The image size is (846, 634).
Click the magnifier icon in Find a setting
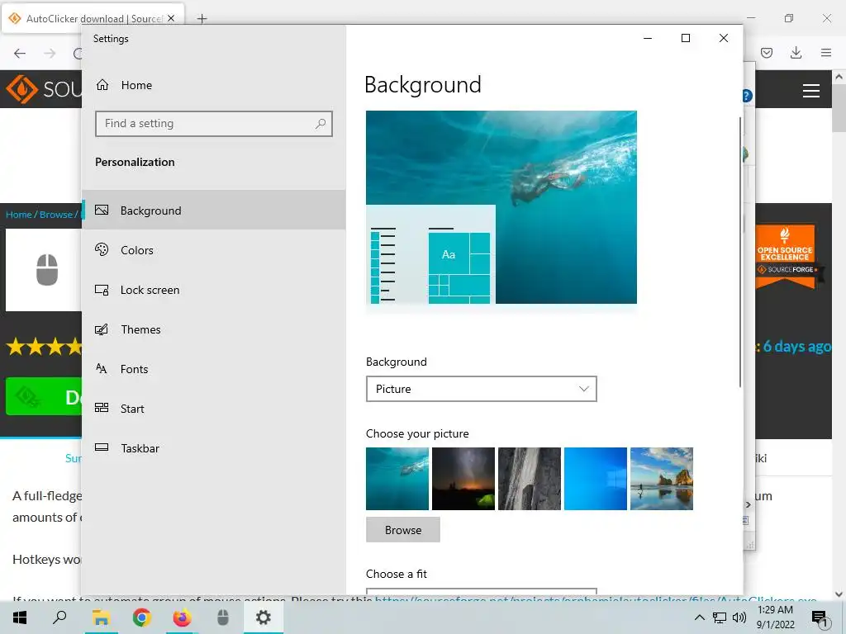tap(321, 124)
